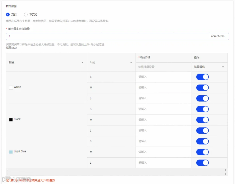
Task: Click the Light Blue color swatch
Action: (11, 152)
